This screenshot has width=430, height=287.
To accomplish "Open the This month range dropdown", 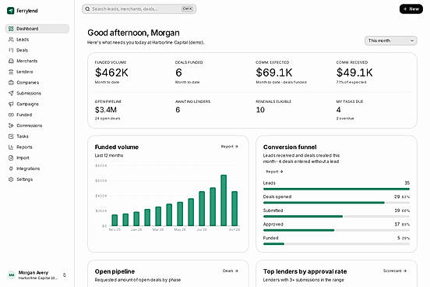I will [x=391, y=41].
